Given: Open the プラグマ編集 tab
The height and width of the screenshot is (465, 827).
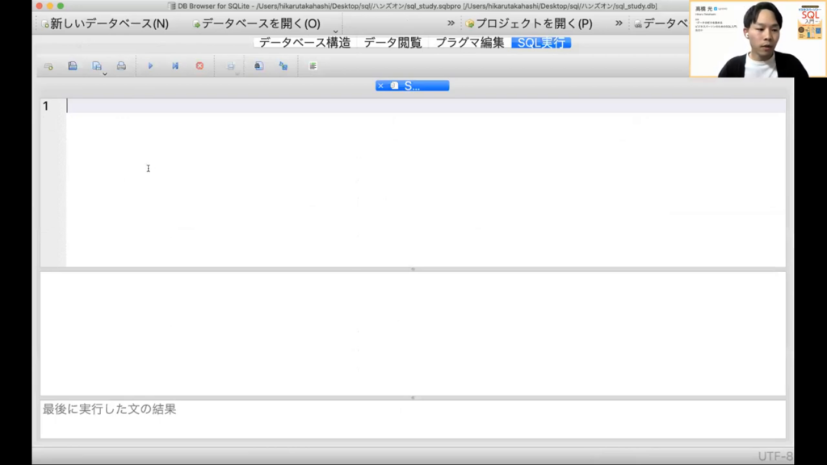Looking at the screenshot, I should pyautogui.click(x=469, y=43).
